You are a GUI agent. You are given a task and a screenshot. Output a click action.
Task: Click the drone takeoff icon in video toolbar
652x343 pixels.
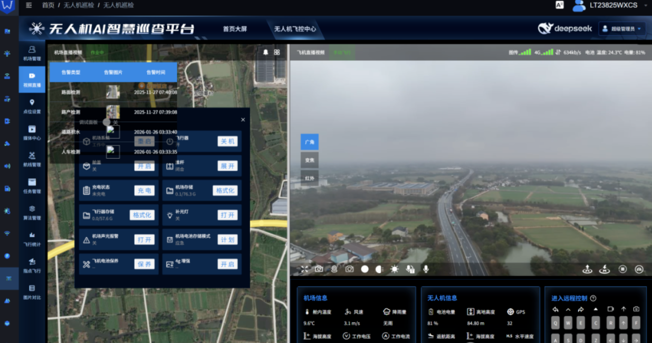point(587,269)
